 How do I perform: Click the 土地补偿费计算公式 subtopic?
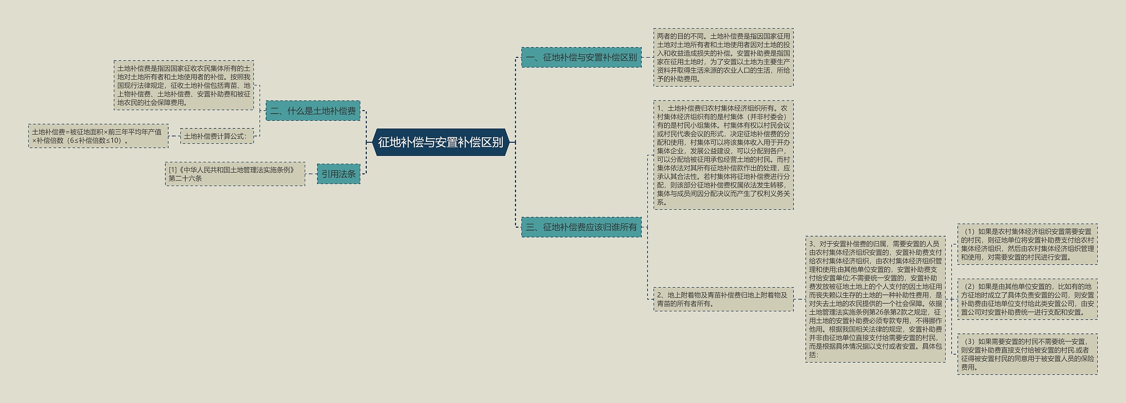pos(217,136)
